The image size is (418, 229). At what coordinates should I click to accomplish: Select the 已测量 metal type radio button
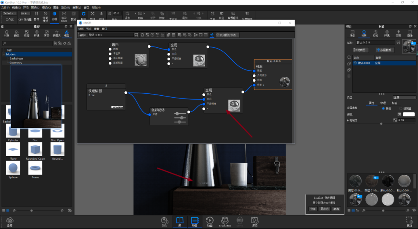(401, 108)
